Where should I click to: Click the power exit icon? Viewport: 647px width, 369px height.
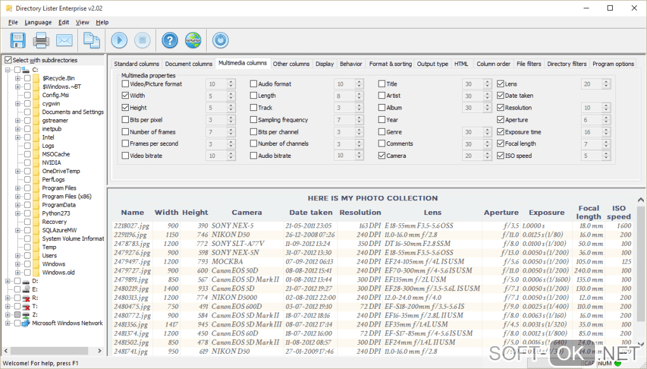pyautogui.click(x=219, y=40)
